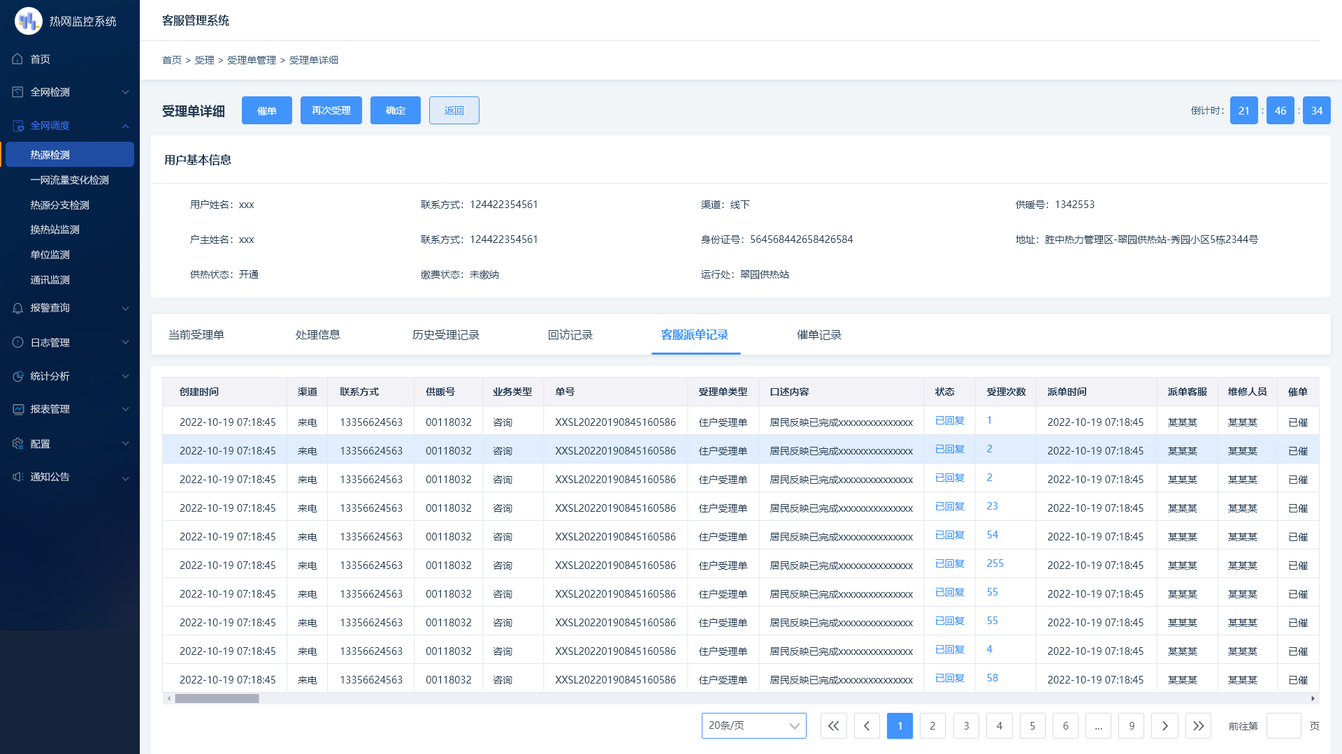Image resolution: width=1342 pixels, height=754 pixels.
Task: Expand the 日志管理 menu chevron
Action: click(126, 343)
